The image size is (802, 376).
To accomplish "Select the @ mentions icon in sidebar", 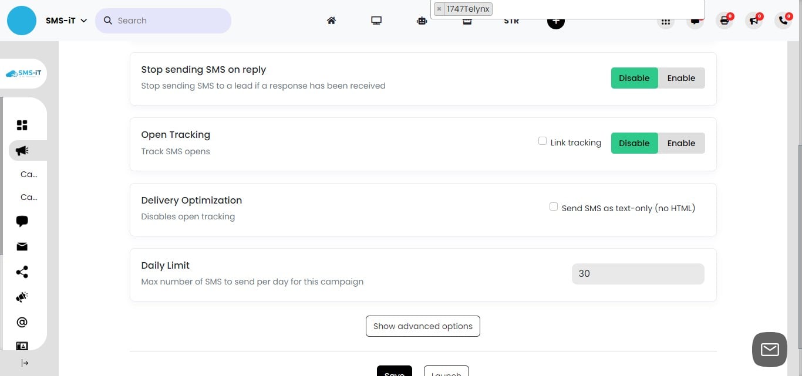I will [x=22, y=321].
